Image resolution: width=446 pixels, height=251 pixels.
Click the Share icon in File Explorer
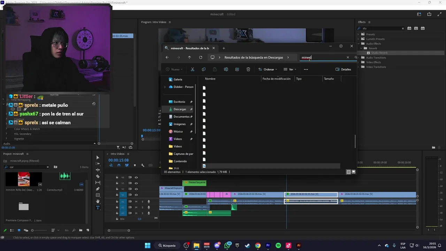tap(237, 69)
